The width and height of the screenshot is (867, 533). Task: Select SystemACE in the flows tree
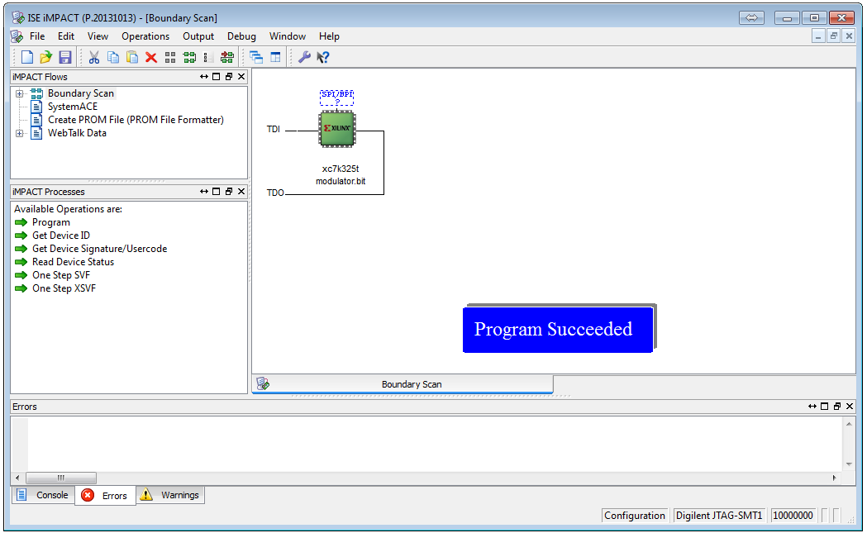[x=73, y=107]
